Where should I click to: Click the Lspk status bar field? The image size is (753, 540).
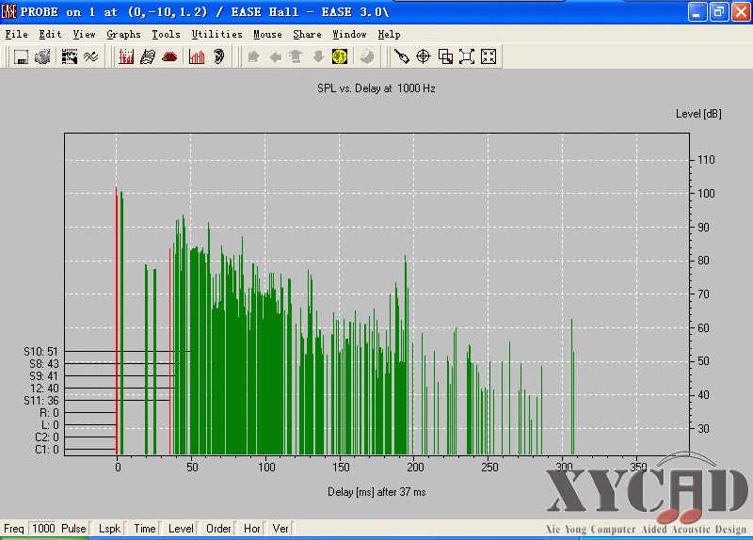(109, 529)
